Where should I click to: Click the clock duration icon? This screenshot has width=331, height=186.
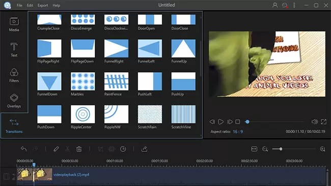click(x=123, y=149)
